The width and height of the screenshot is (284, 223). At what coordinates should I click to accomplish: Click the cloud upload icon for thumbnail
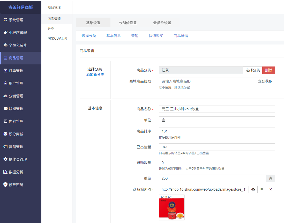[x=253, y=189]
